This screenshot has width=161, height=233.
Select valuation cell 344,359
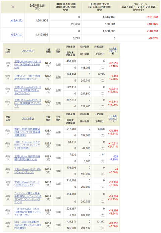(x=71, y=194)
